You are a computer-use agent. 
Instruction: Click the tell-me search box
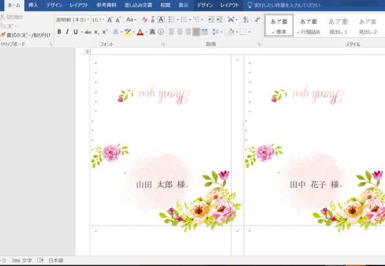[284, 5]
